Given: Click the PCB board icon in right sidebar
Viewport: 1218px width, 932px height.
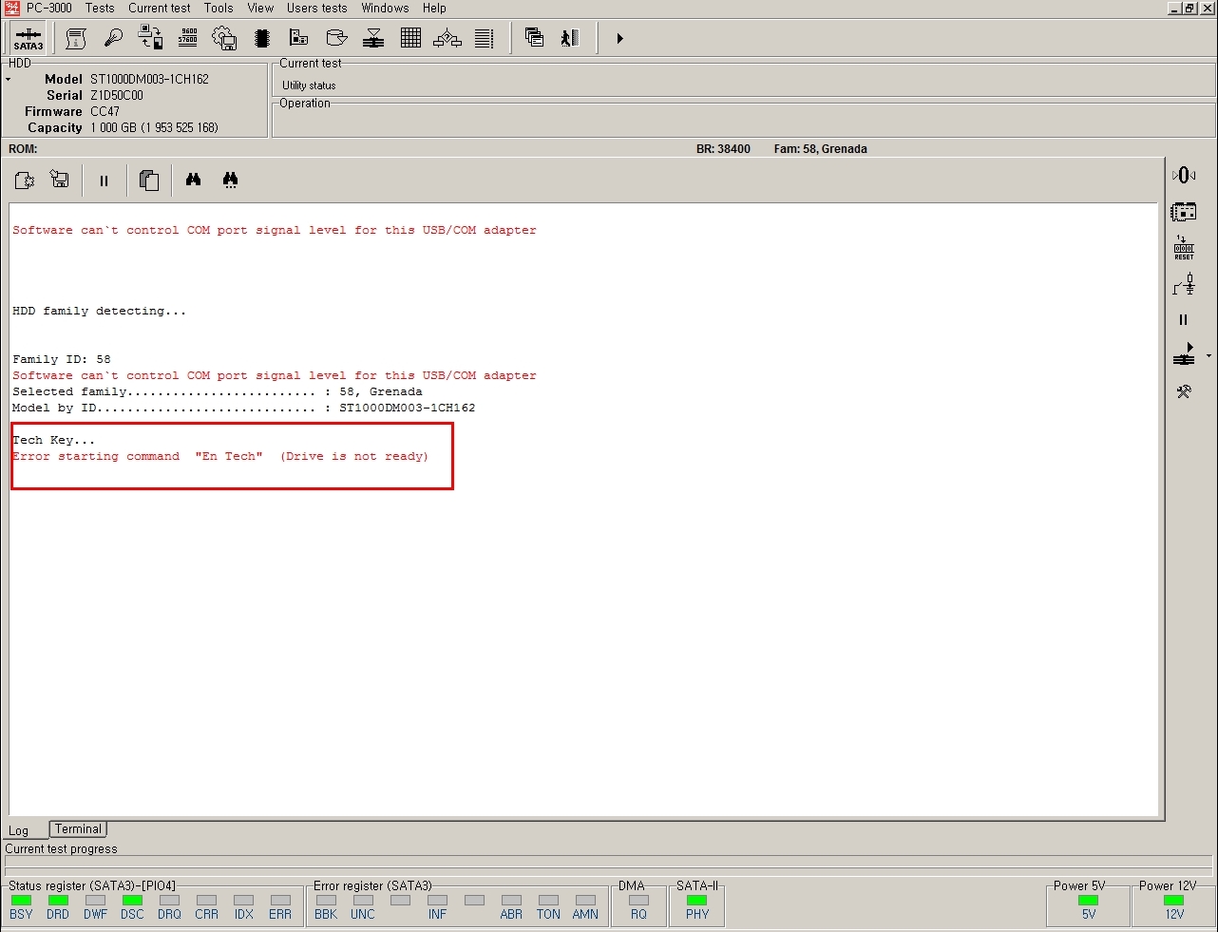Looking at the screenshot, I should [1184, 212].
